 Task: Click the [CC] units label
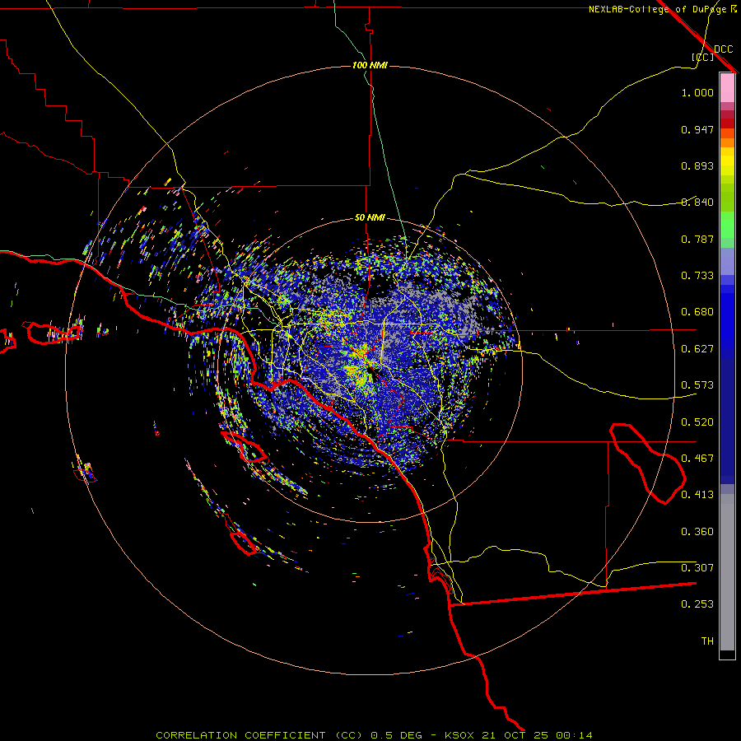click(x=702, y=57)
